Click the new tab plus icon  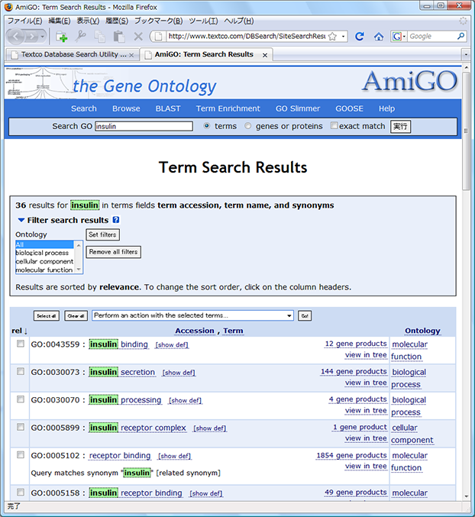[62, 37]
